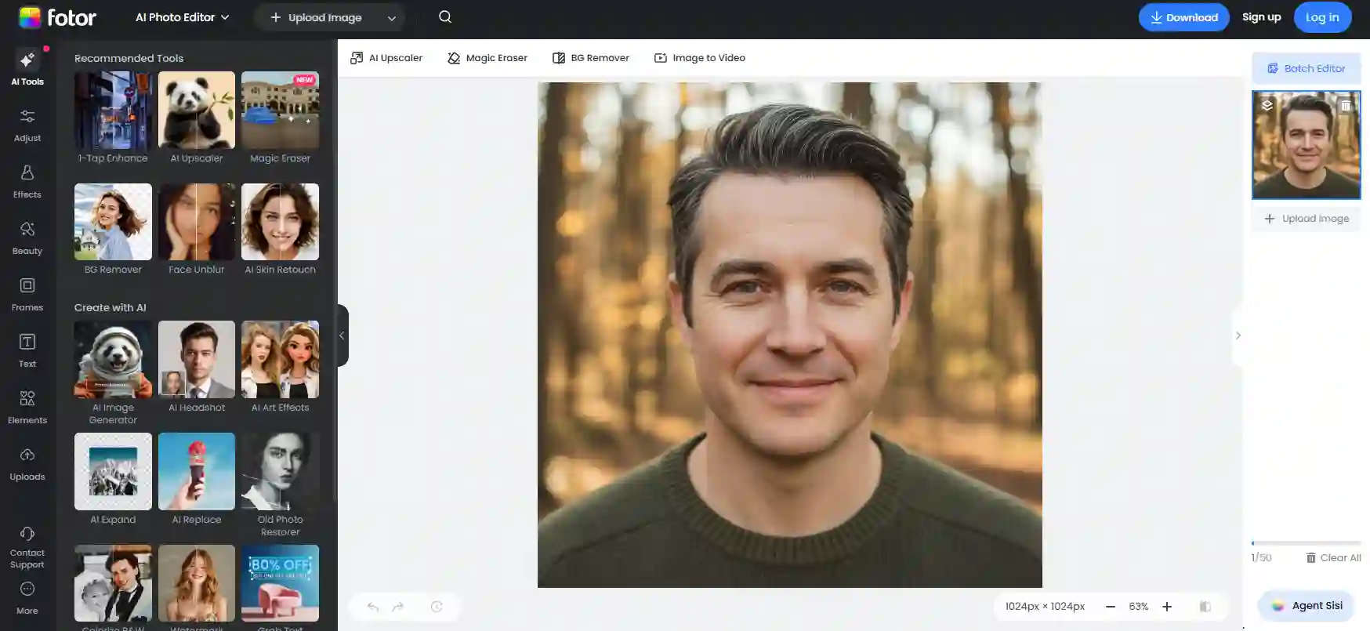
Task: Select the Face Unblur tool thumbnail
Action: pos(197,222)
